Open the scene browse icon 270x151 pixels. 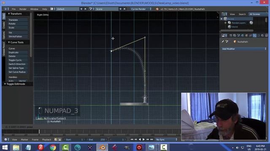[x=92, y=9]
